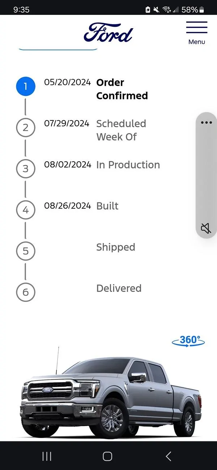Tap the Home button in navigation bar
Screen dimensions: 217x470
107,457
